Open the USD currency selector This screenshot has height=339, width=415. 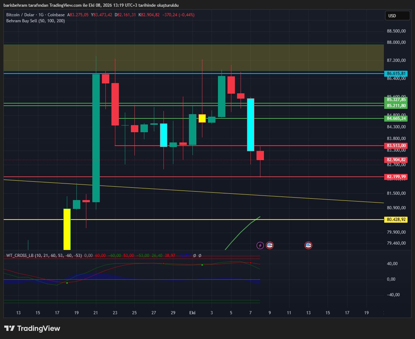[x=397, y=16]
